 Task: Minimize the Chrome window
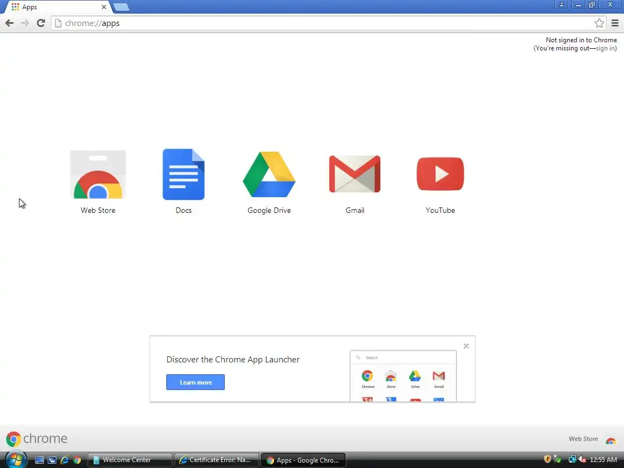pyautogui.click(x=578, y=4)
